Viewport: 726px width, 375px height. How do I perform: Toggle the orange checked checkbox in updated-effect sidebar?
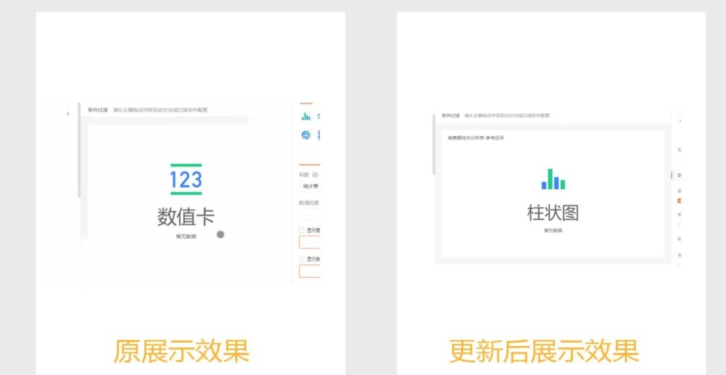679,201
